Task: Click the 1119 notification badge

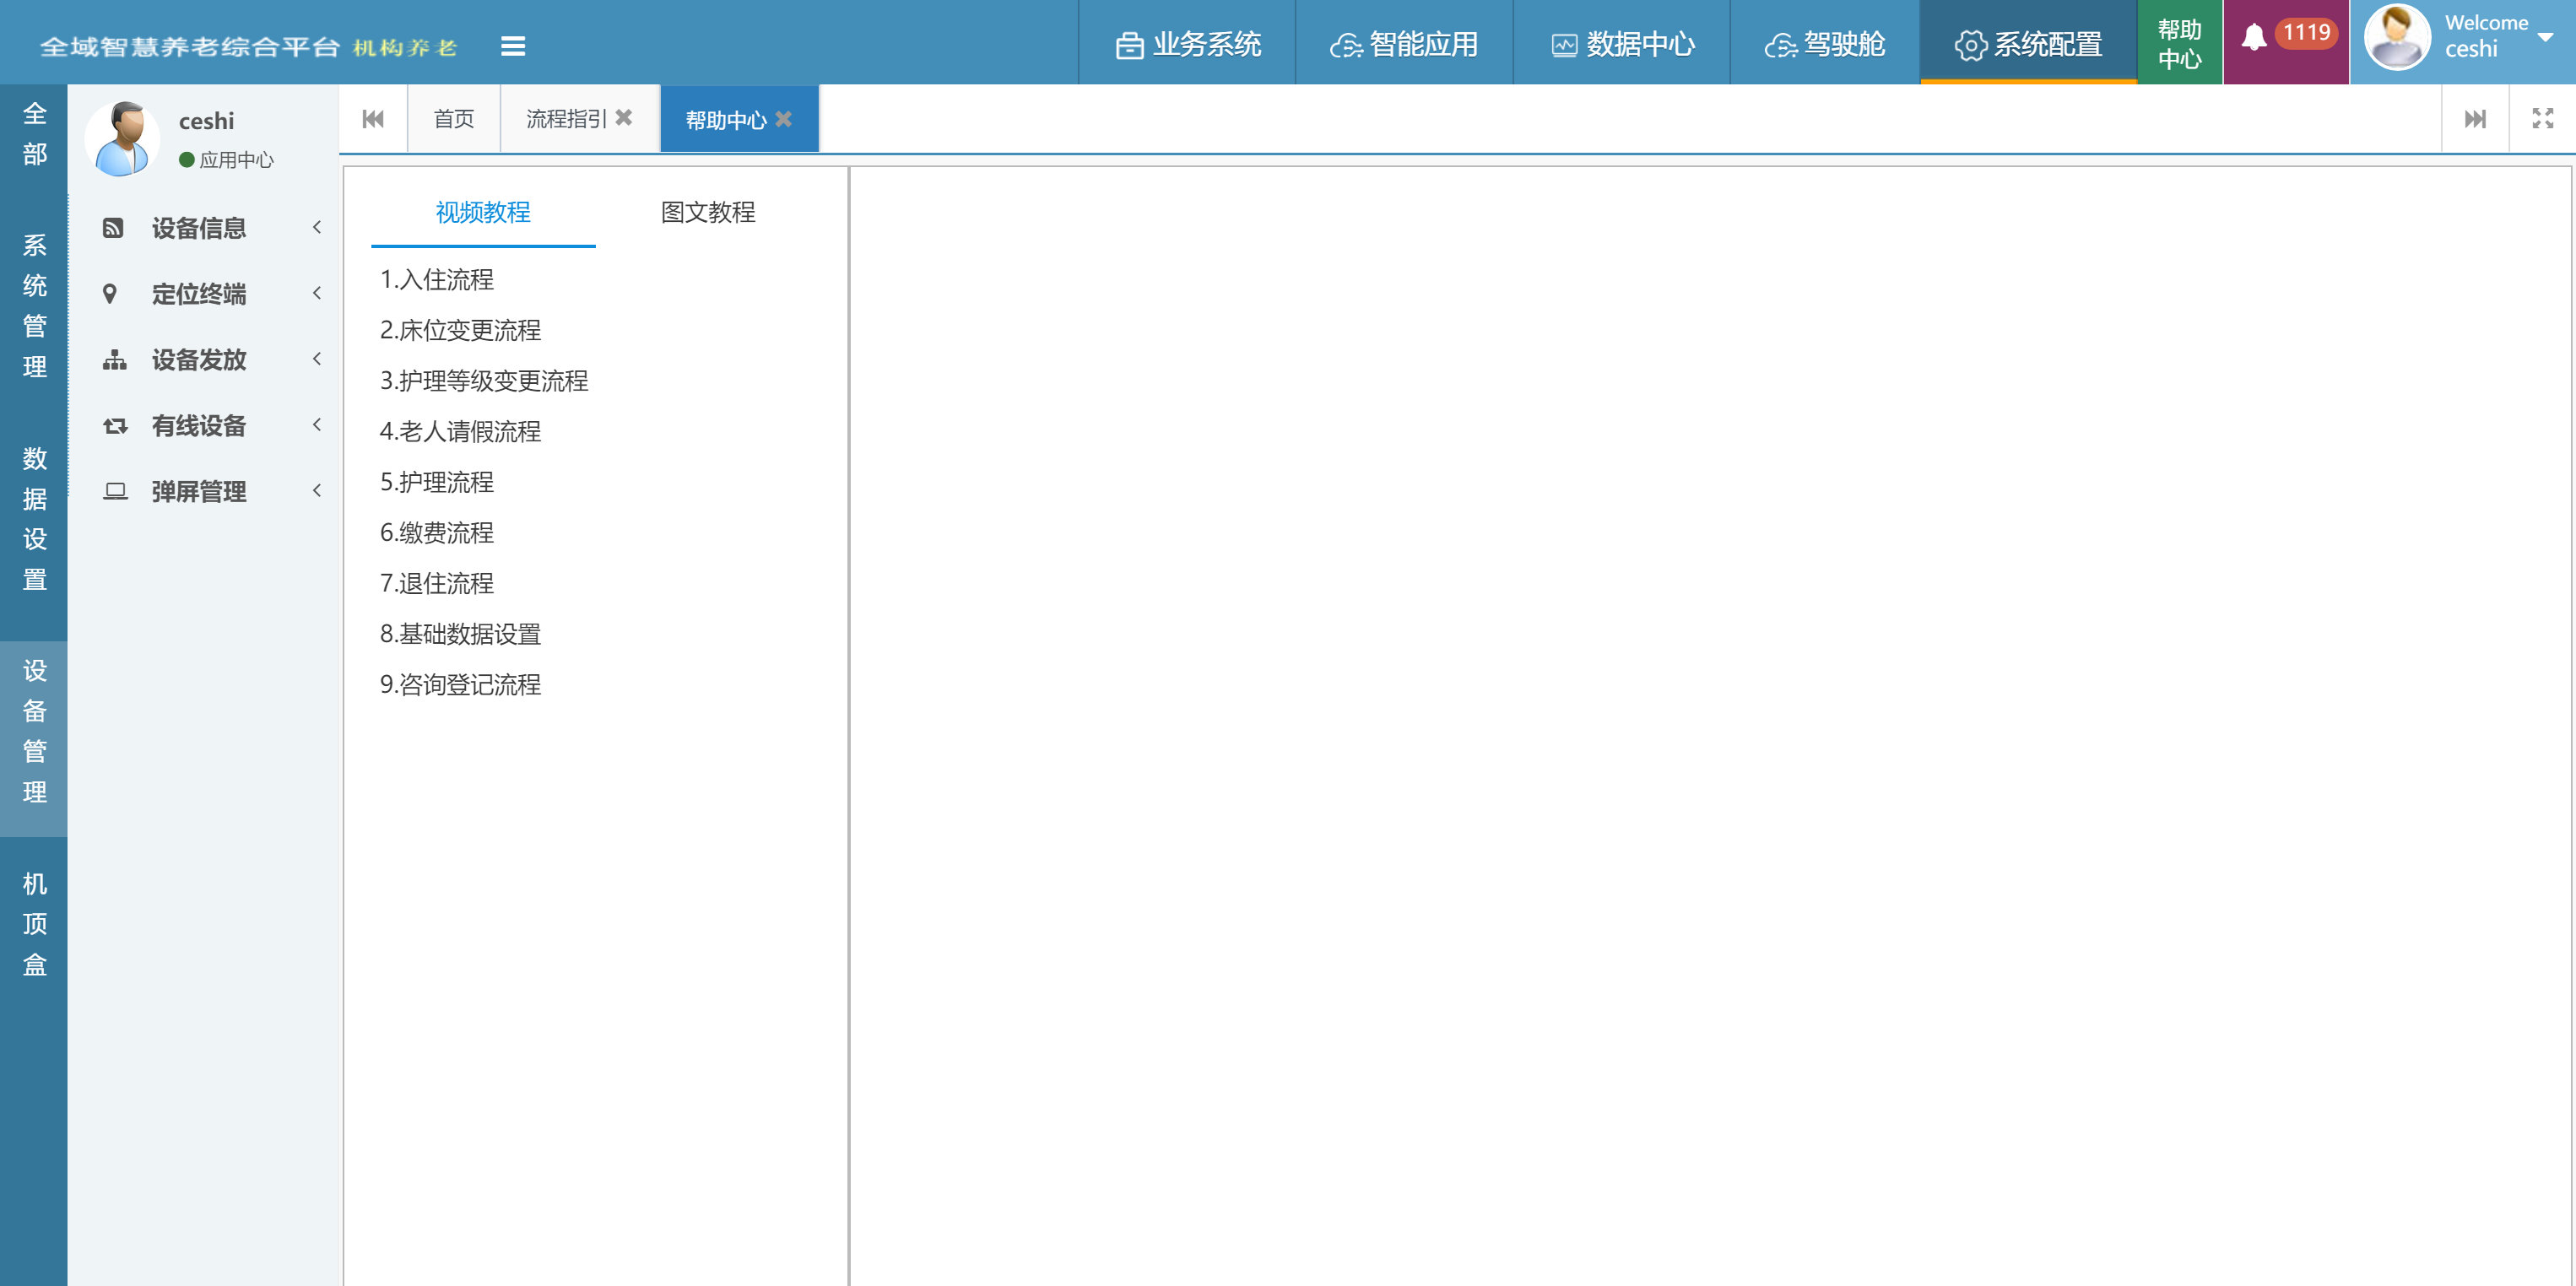Action: point(2307,33)
